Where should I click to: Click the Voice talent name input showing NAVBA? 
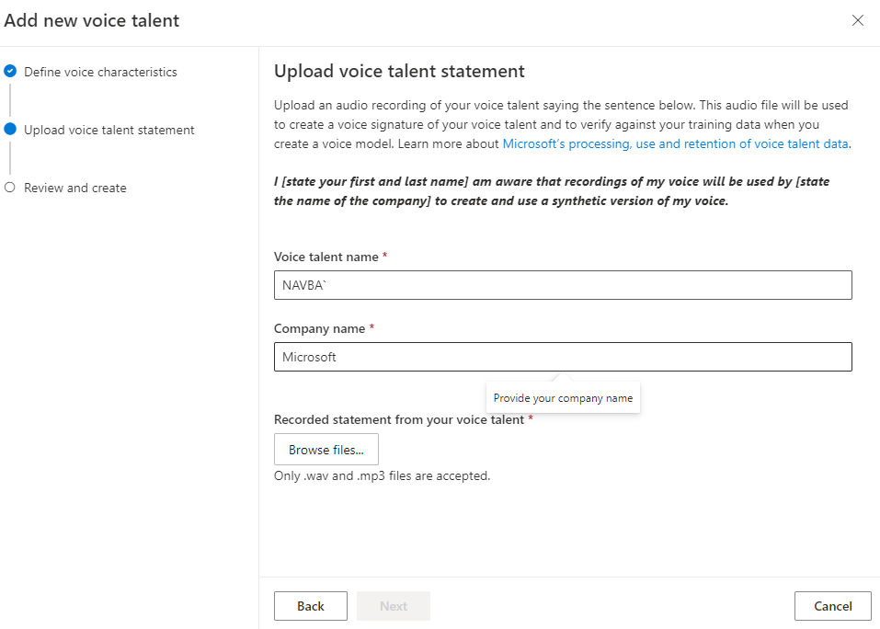coord(562,285)
